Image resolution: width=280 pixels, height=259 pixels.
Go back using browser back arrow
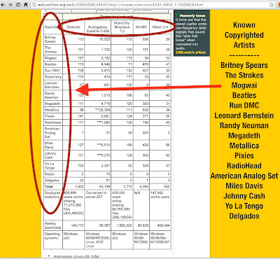pos(3,4)
